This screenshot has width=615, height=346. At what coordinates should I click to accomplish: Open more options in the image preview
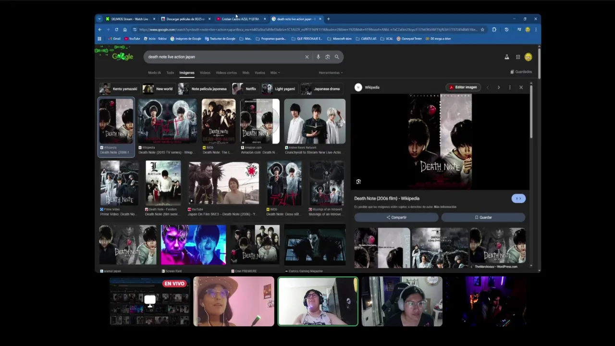(x=510, y=87)
